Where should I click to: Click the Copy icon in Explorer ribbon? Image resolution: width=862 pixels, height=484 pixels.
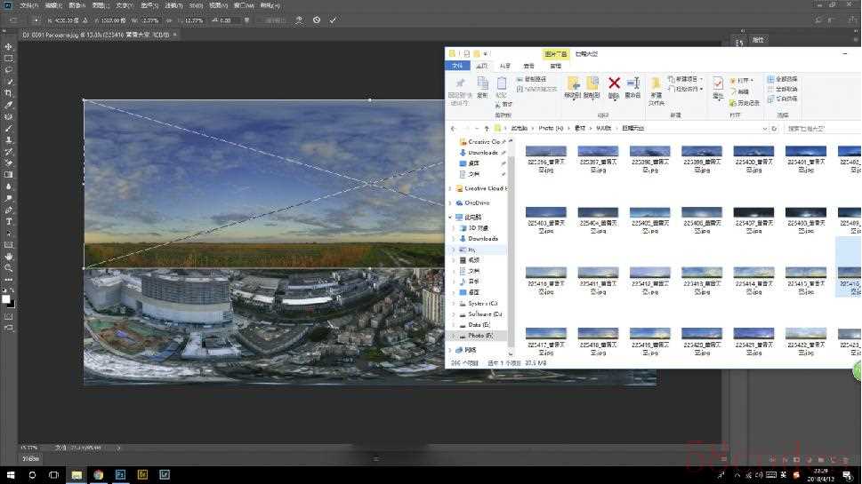482,83
